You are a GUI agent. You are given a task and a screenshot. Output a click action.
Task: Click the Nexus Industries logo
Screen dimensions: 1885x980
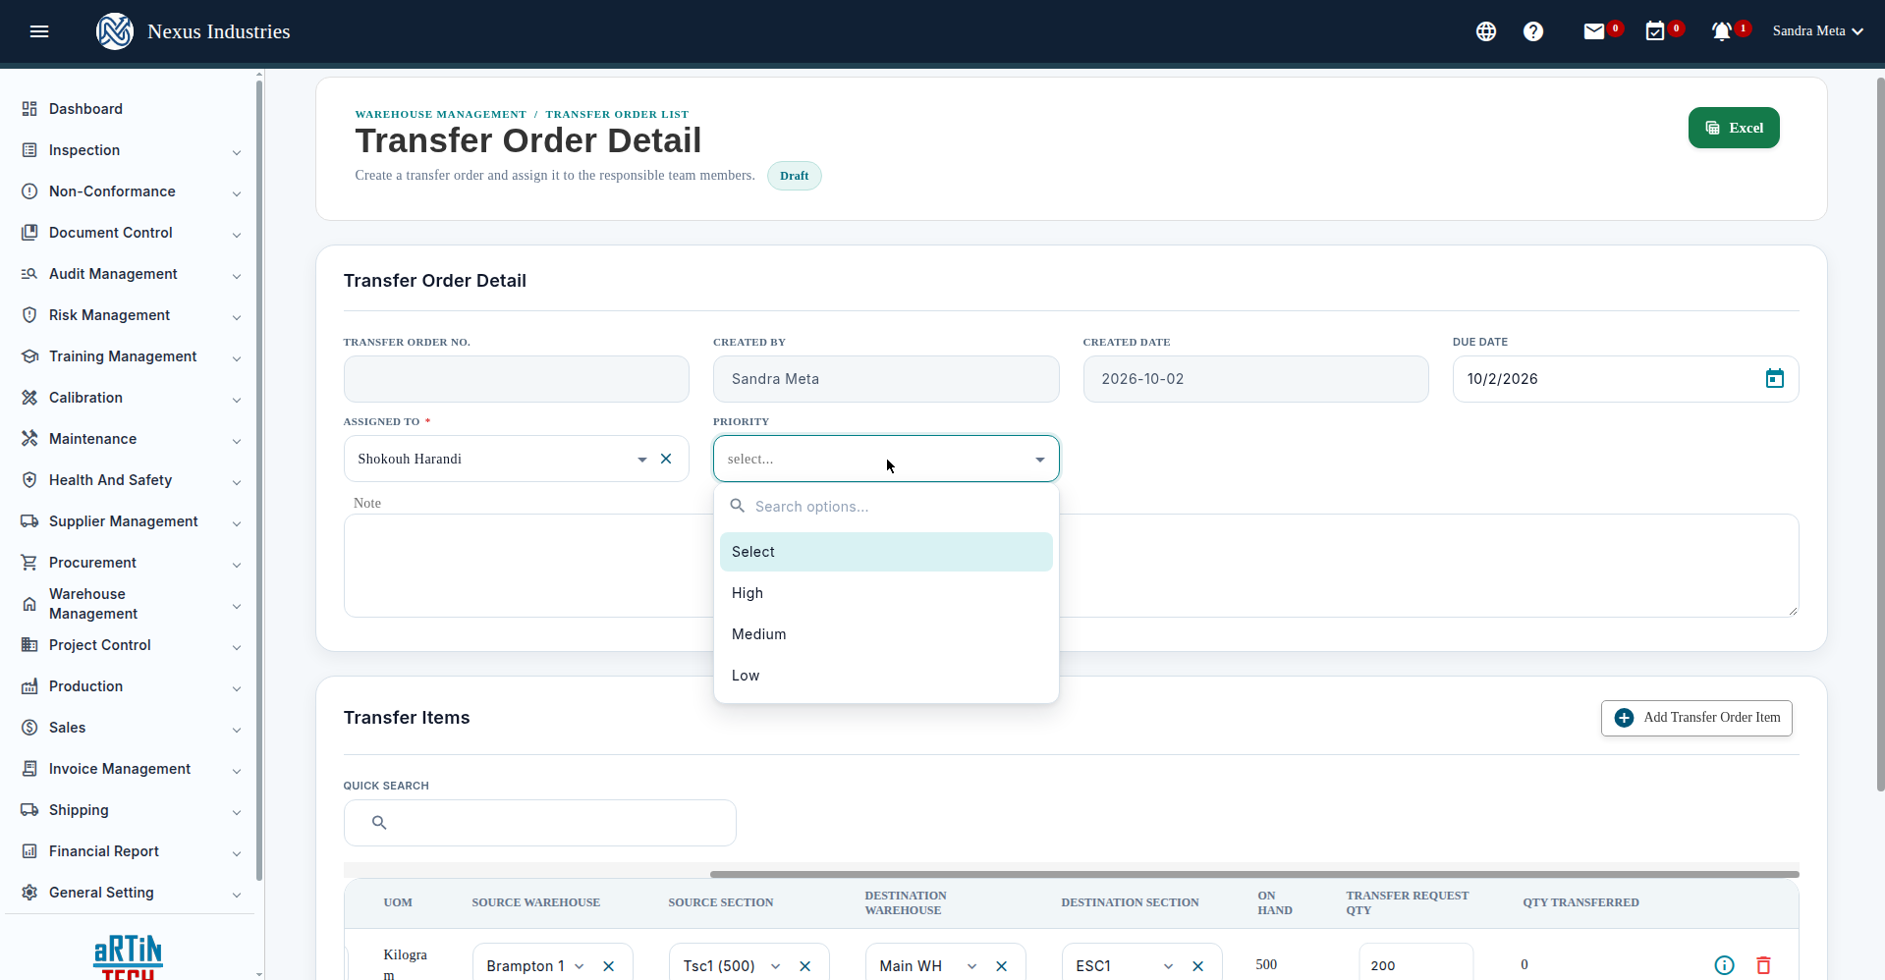pos(115,31)
